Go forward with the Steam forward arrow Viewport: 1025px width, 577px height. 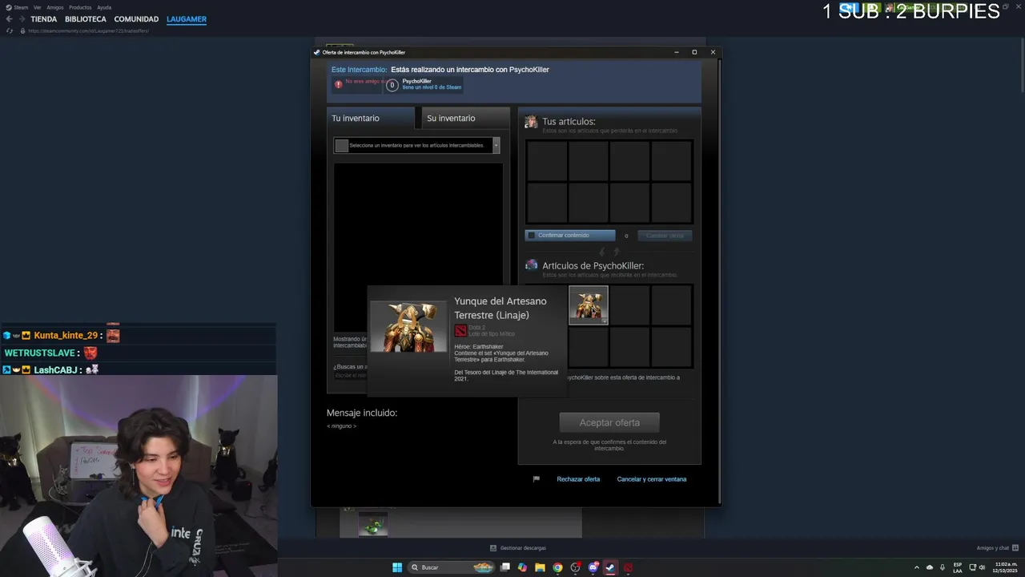tap(21, 19)
